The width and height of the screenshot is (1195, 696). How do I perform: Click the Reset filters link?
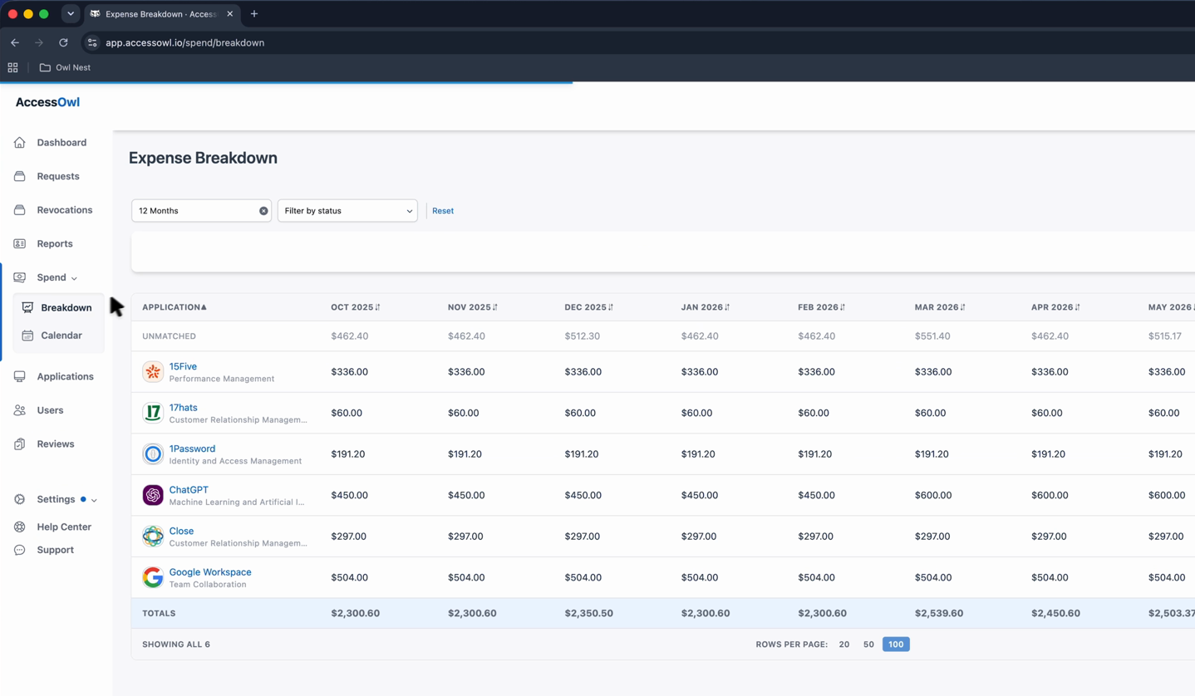(x=443, y=211)
